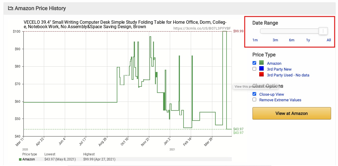Click the Feb 14 x-axis date label
The image size is (338, 166).
[187, 142]
